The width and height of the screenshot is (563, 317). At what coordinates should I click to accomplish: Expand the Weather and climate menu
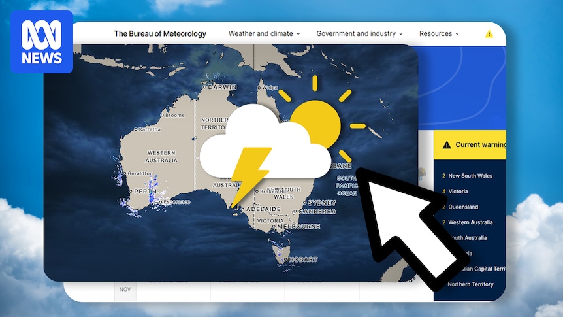pyautogui.click(x=264, y=34)
